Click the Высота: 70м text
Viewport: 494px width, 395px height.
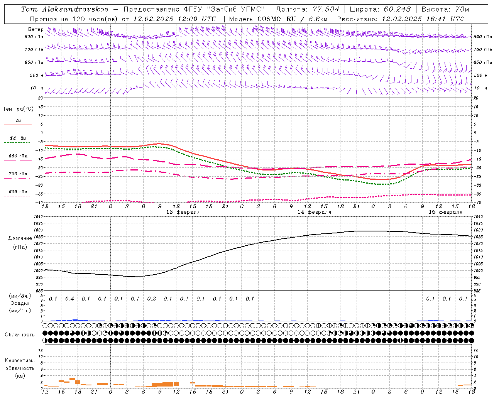445,9
